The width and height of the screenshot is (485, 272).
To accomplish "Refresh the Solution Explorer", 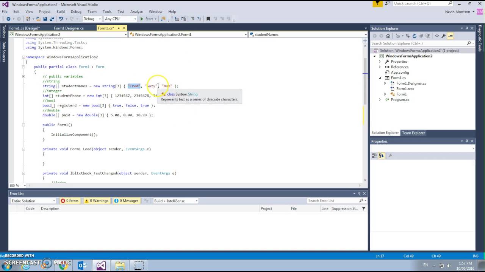I will coord(415,36).
